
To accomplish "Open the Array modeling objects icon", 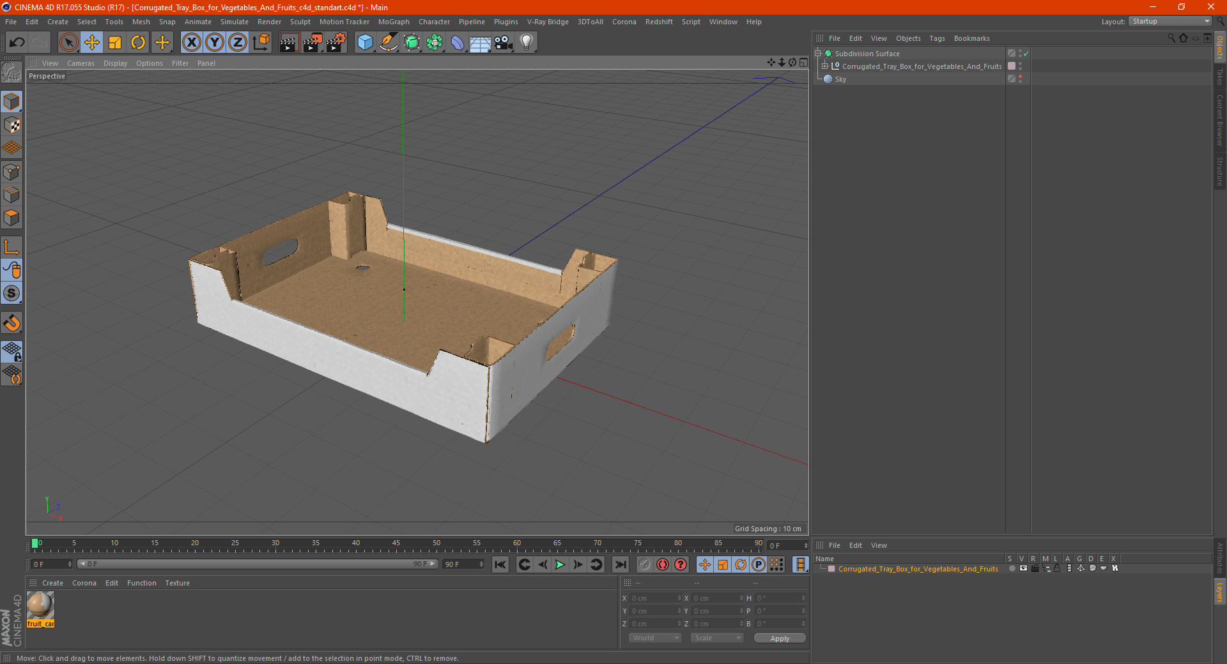I will [435, 43].
